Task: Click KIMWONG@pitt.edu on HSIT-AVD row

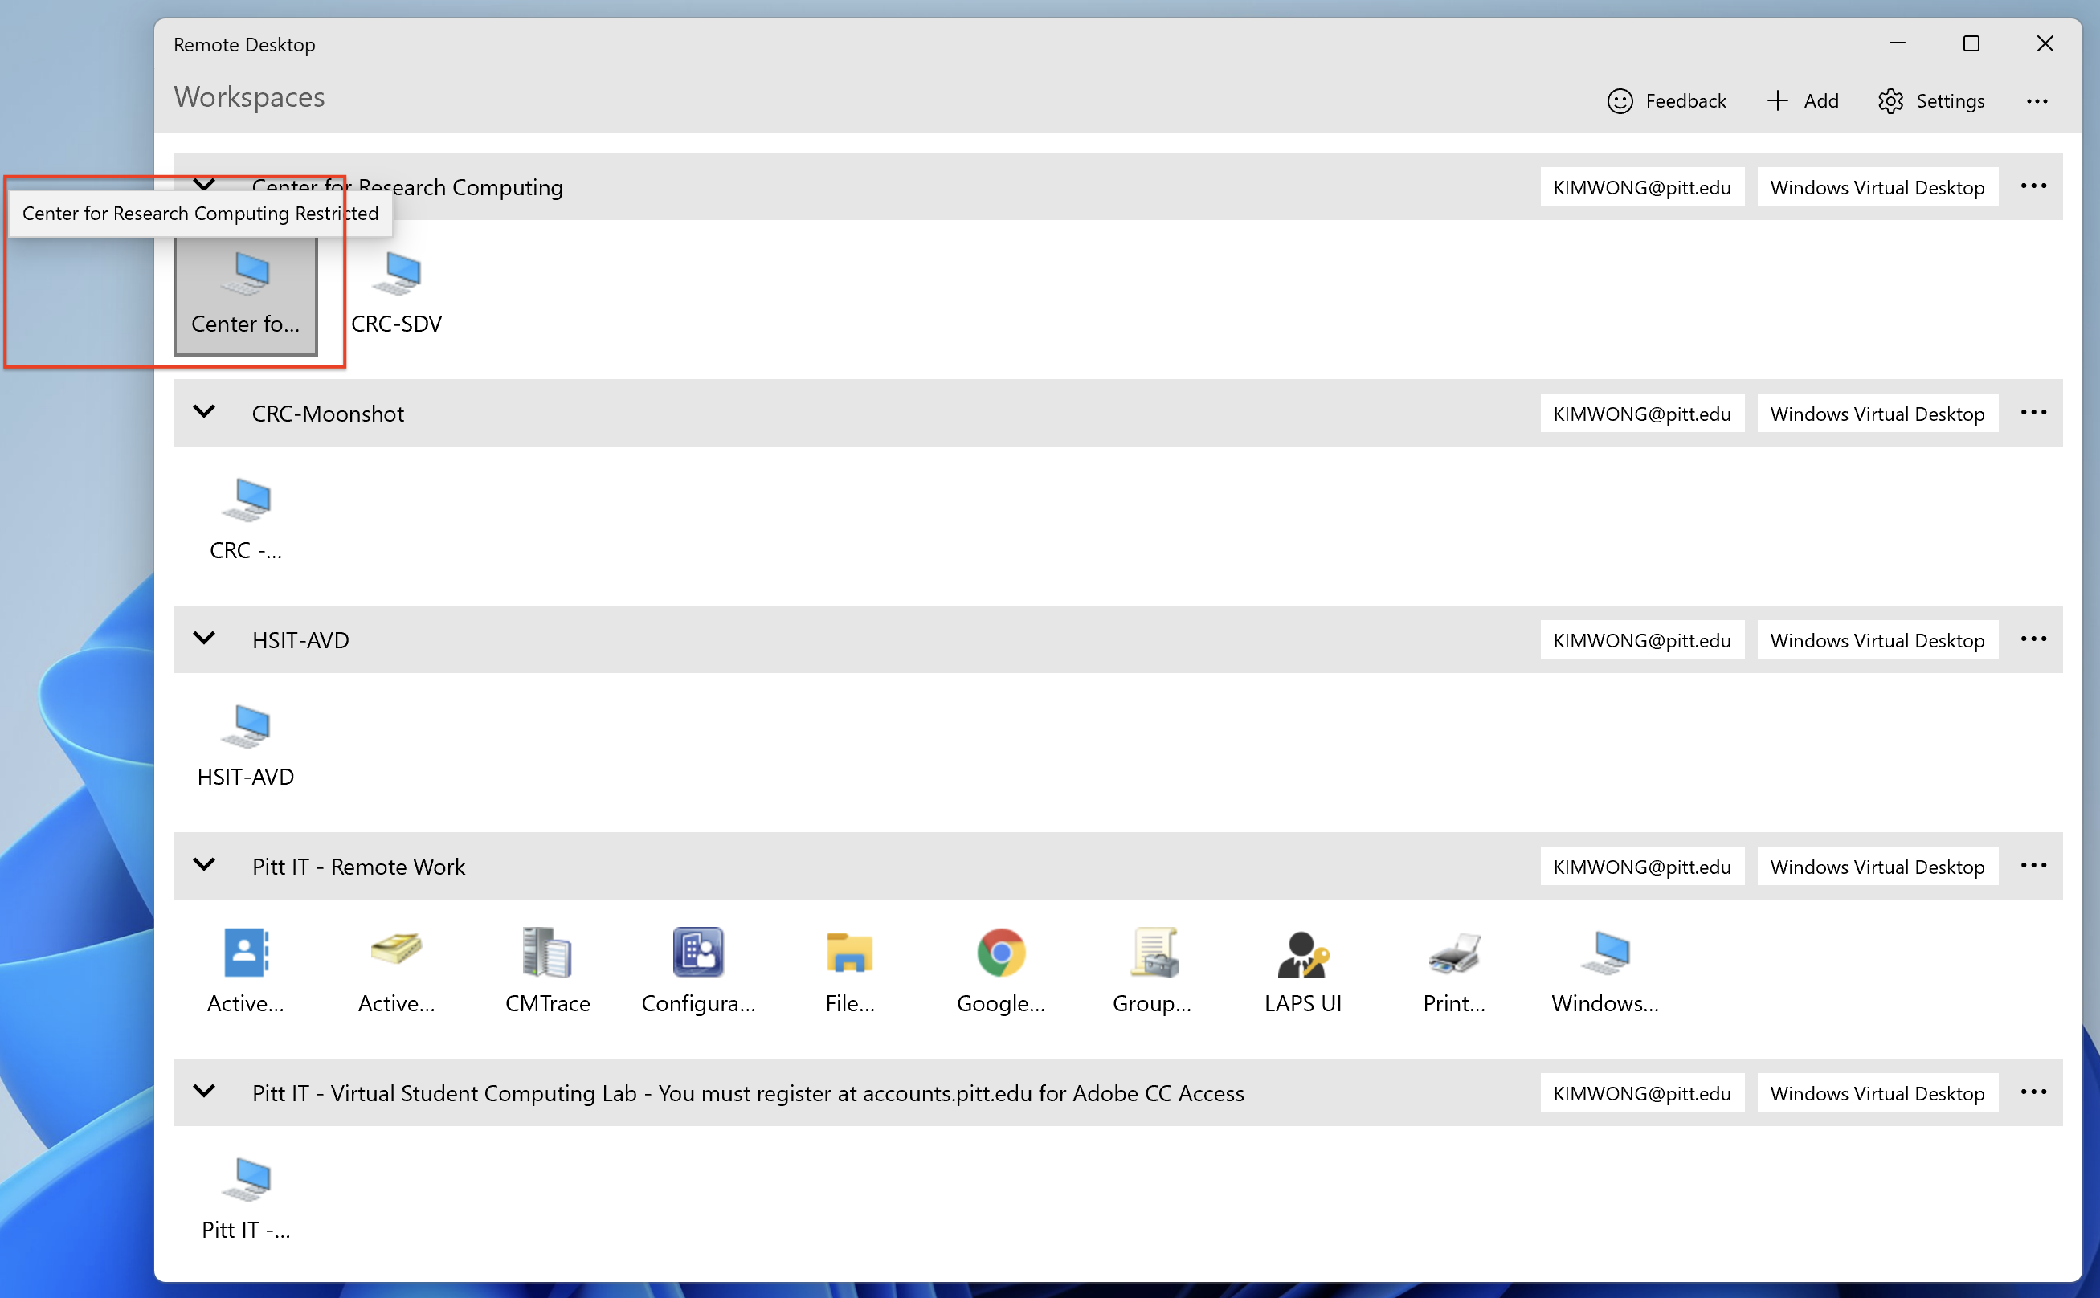Action: coord(1641,640)
